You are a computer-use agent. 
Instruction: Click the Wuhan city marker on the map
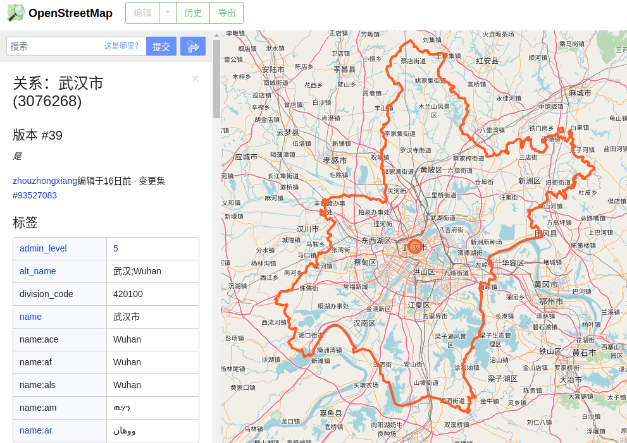[x=416, y=247]
